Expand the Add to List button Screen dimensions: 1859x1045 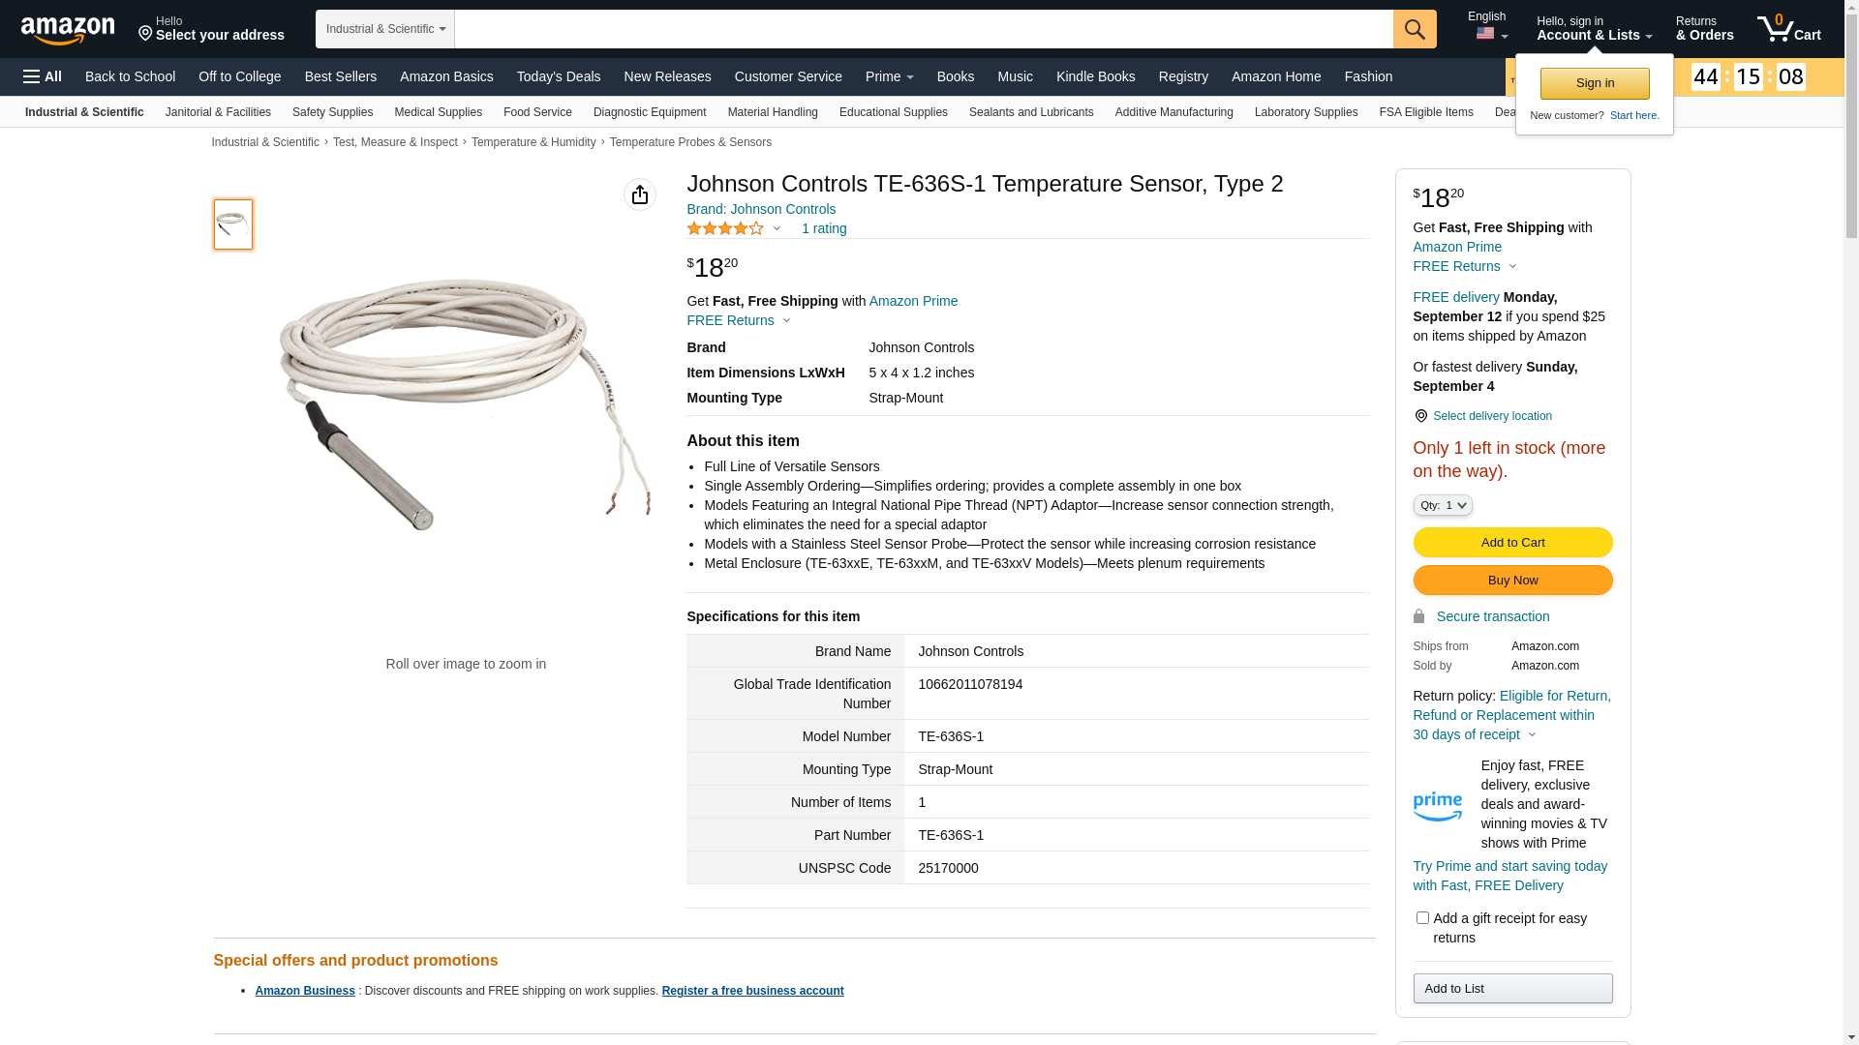click(x=1512, y=988)
